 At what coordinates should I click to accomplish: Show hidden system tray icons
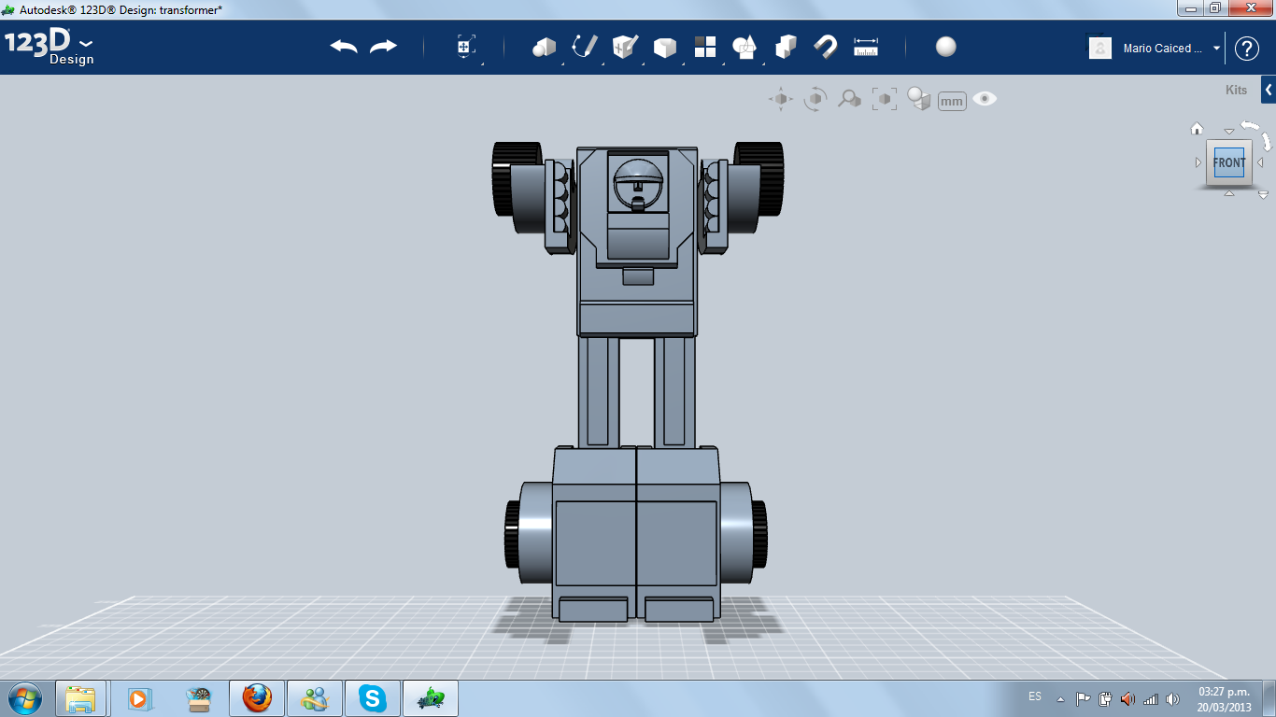(x=1060, y=698)
